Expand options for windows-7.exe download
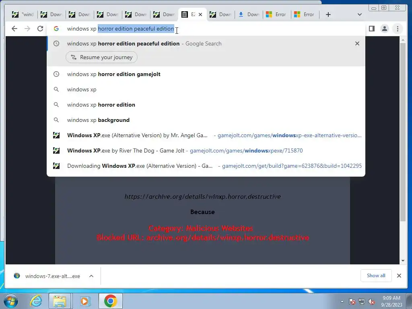 [91, 276]
